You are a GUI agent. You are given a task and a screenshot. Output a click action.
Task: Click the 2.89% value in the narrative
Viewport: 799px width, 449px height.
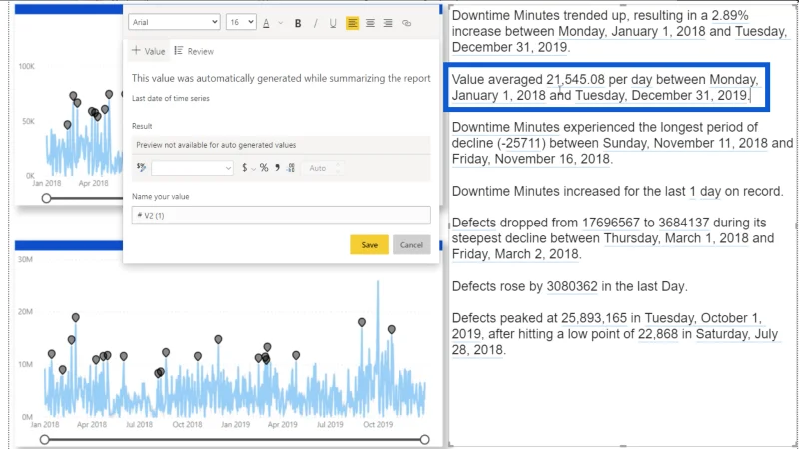click(x=730, y=15)
